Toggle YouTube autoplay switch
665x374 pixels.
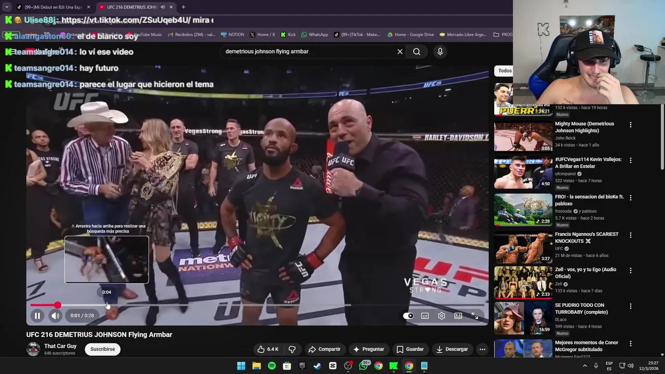[408, 316]
